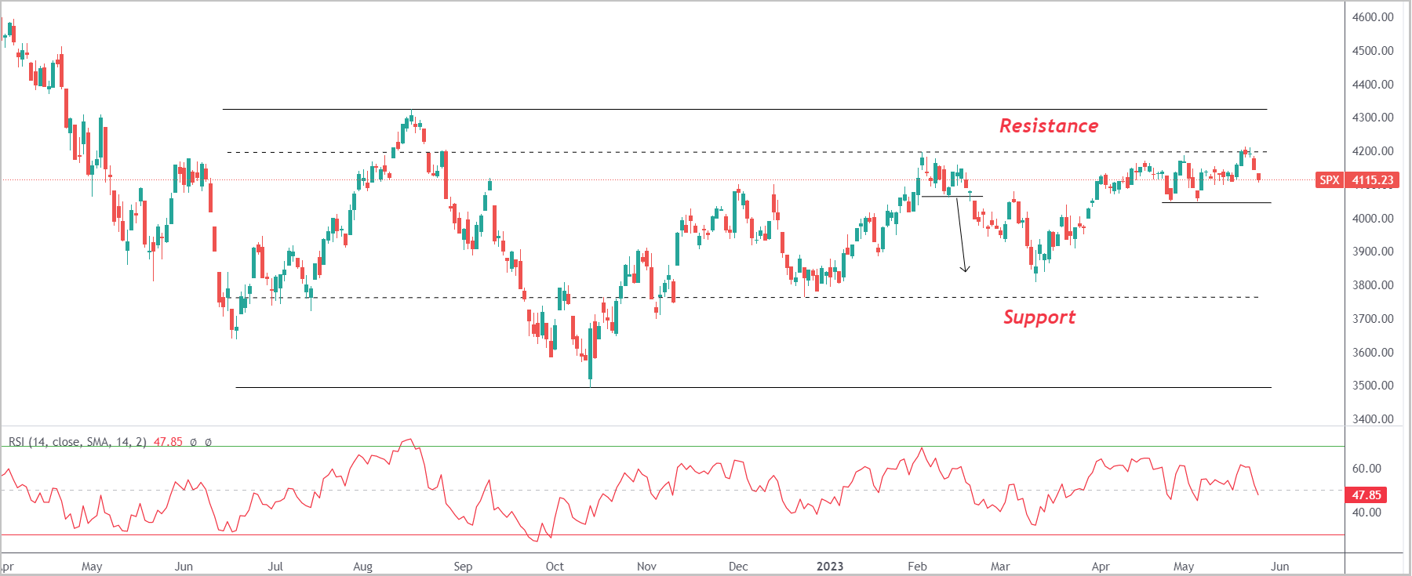Click the 60.00 level on RSI scale
Image resolution: width=1412 pixels, height=576 pixels.
pos(1367,469)
